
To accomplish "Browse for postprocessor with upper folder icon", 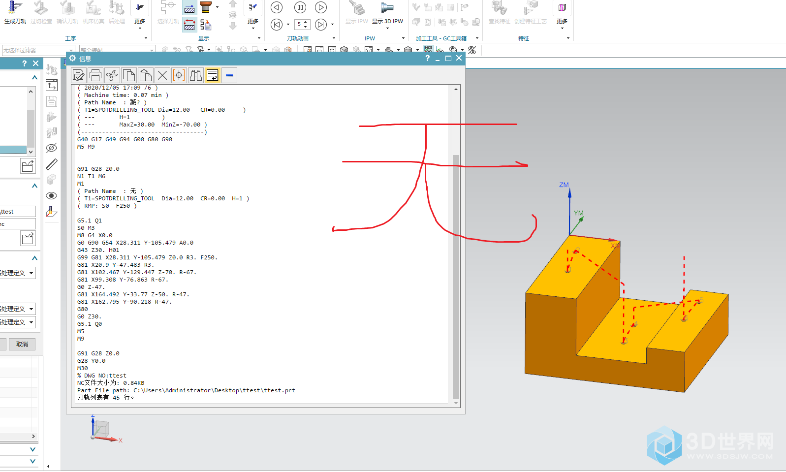I will tap(28, 166).
